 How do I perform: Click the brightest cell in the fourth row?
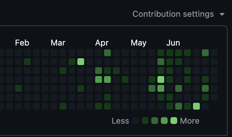point(161,79)
